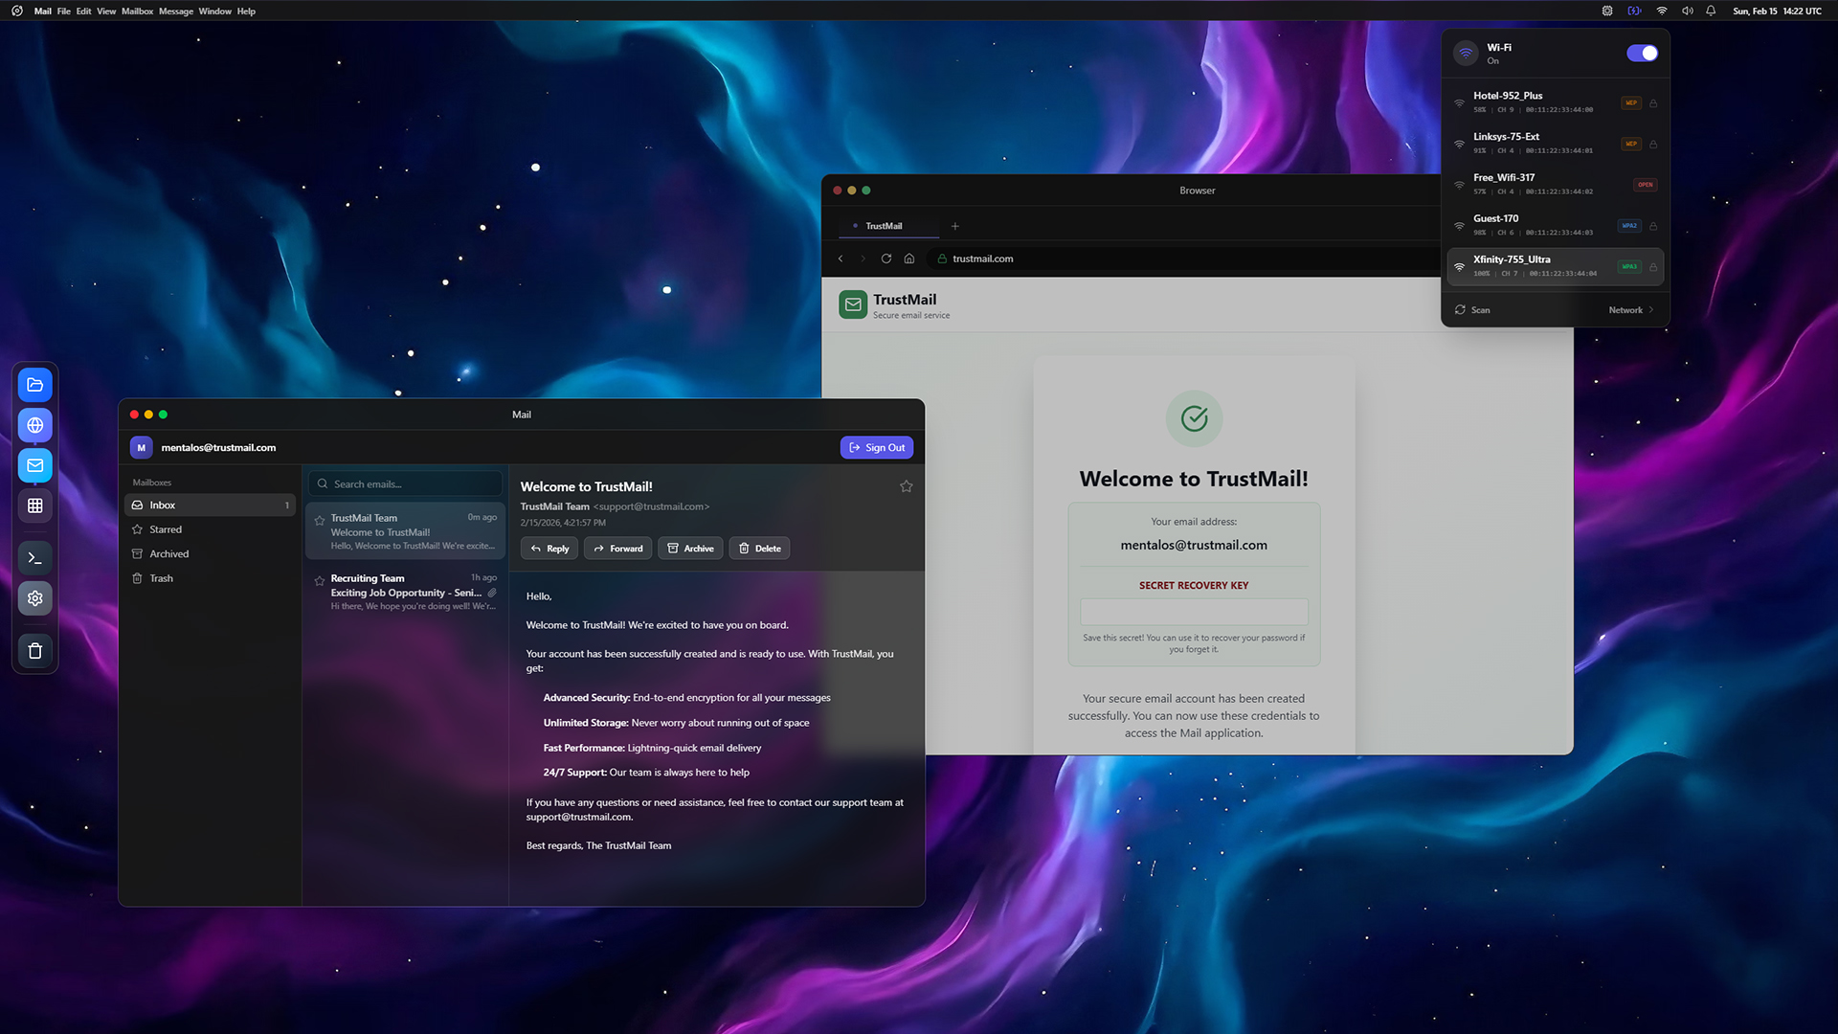Open Settings gear in the dock
Viewport: 1838px width, 1034px height.
(35, 598)
